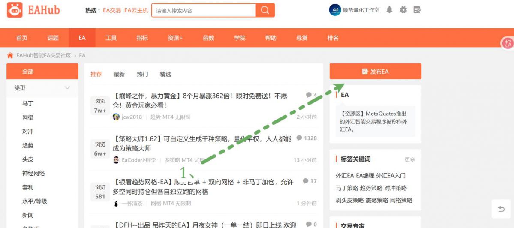Viewport: 514px width, 228px height.
Task: Open the settings gear icon
Action: click(403, 10)
